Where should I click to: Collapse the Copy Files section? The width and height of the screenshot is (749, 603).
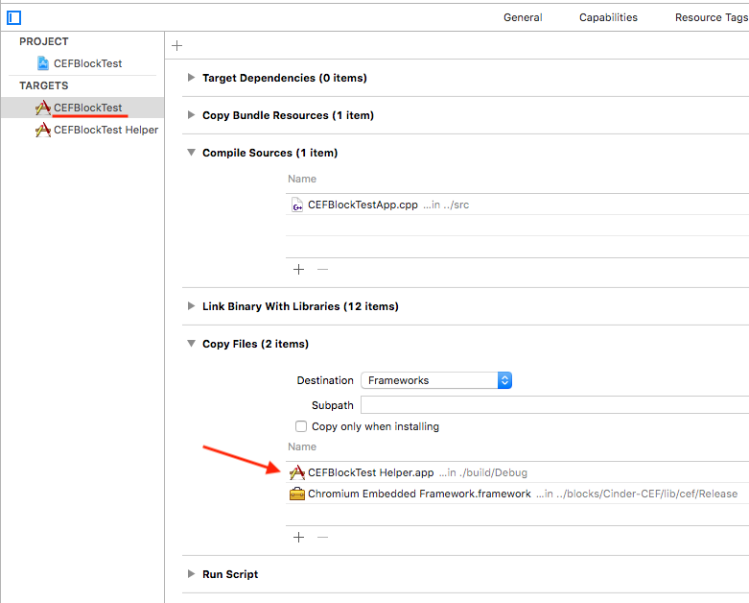click(191, 344)
